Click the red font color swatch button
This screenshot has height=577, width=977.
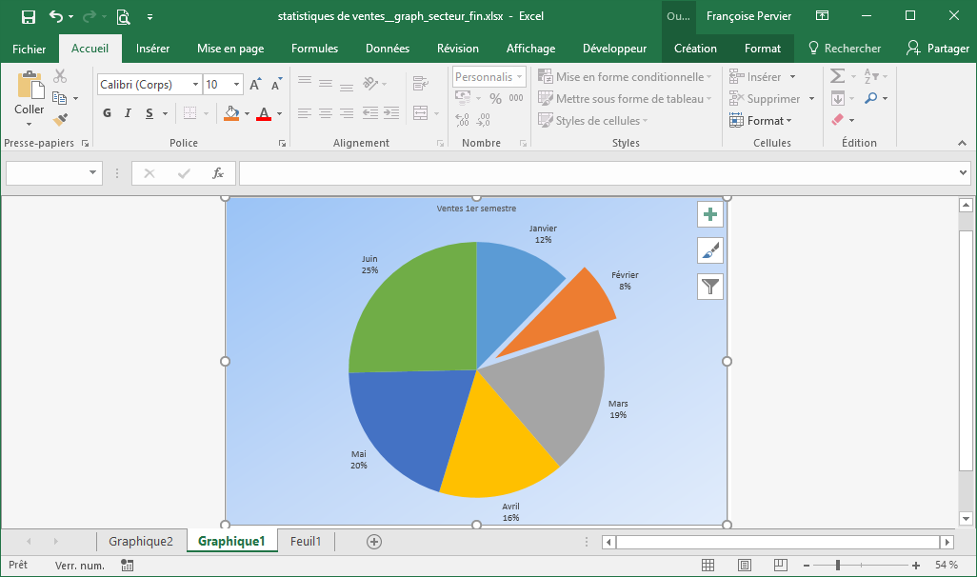[x=262, y=113]
